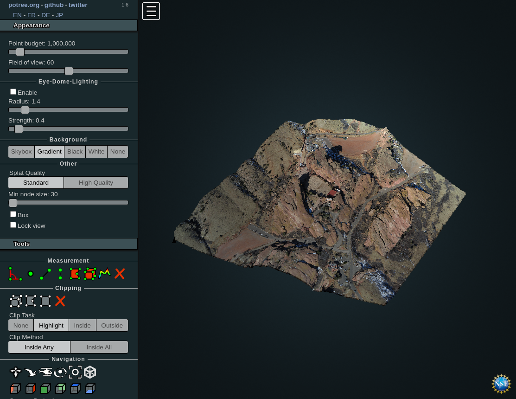The width and height of the screenshot is (516, 399).
Task: Remove all measurements with red X
Action: [120, 274]
